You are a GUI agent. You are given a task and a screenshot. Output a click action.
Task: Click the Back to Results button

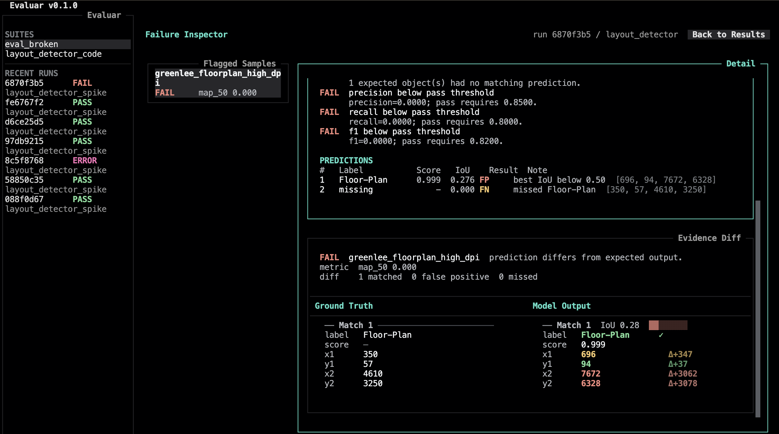click(x=728, y=35)
